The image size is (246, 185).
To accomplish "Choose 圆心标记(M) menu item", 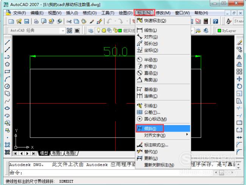I will tap(163, 119).
